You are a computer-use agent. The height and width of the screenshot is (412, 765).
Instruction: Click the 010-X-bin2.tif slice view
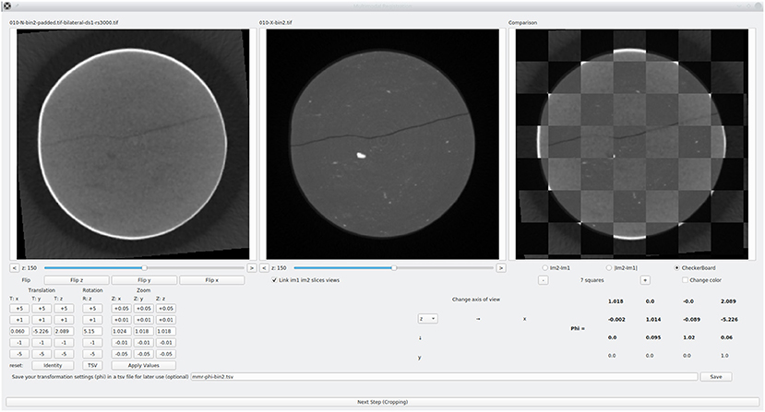pos(382,144)
